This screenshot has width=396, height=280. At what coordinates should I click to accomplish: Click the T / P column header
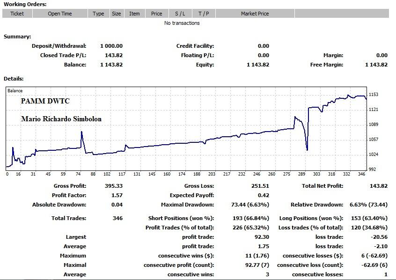click(204, 14)
